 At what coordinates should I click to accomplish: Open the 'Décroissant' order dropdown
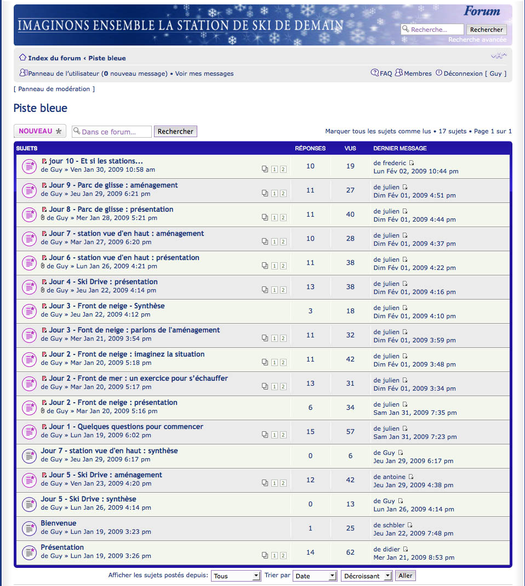367,576
